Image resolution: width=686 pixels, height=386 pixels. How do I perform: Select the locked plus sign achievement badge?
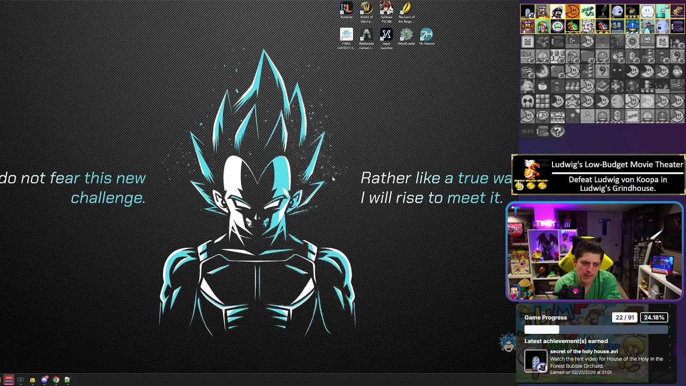(618, 86)
